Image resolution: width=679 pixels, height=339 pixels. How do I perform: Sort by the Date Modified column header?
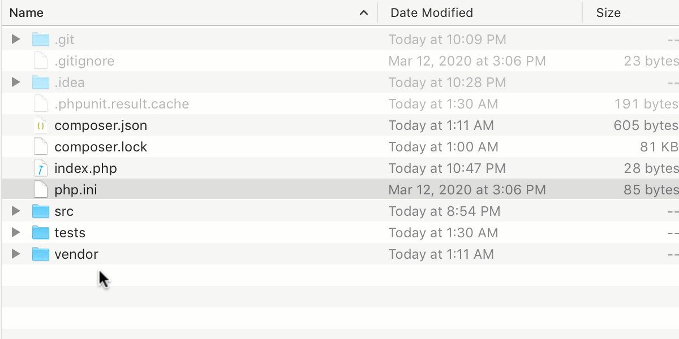coord(432,12)
